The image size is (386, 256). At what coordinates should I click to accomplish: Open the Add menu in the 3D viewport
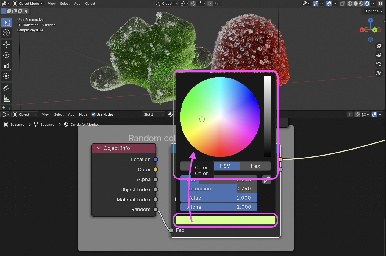pyautogui.click(x=77, y=4)
